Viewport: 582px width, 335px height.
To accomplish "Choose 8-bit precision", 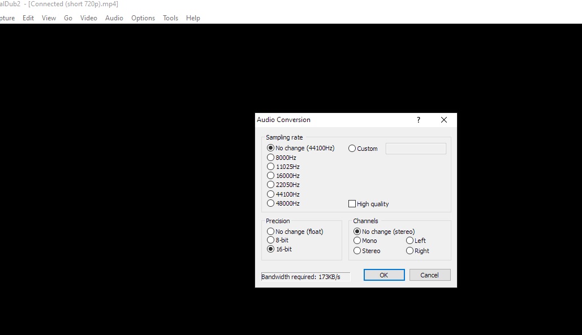I will (x=278, y=240).
